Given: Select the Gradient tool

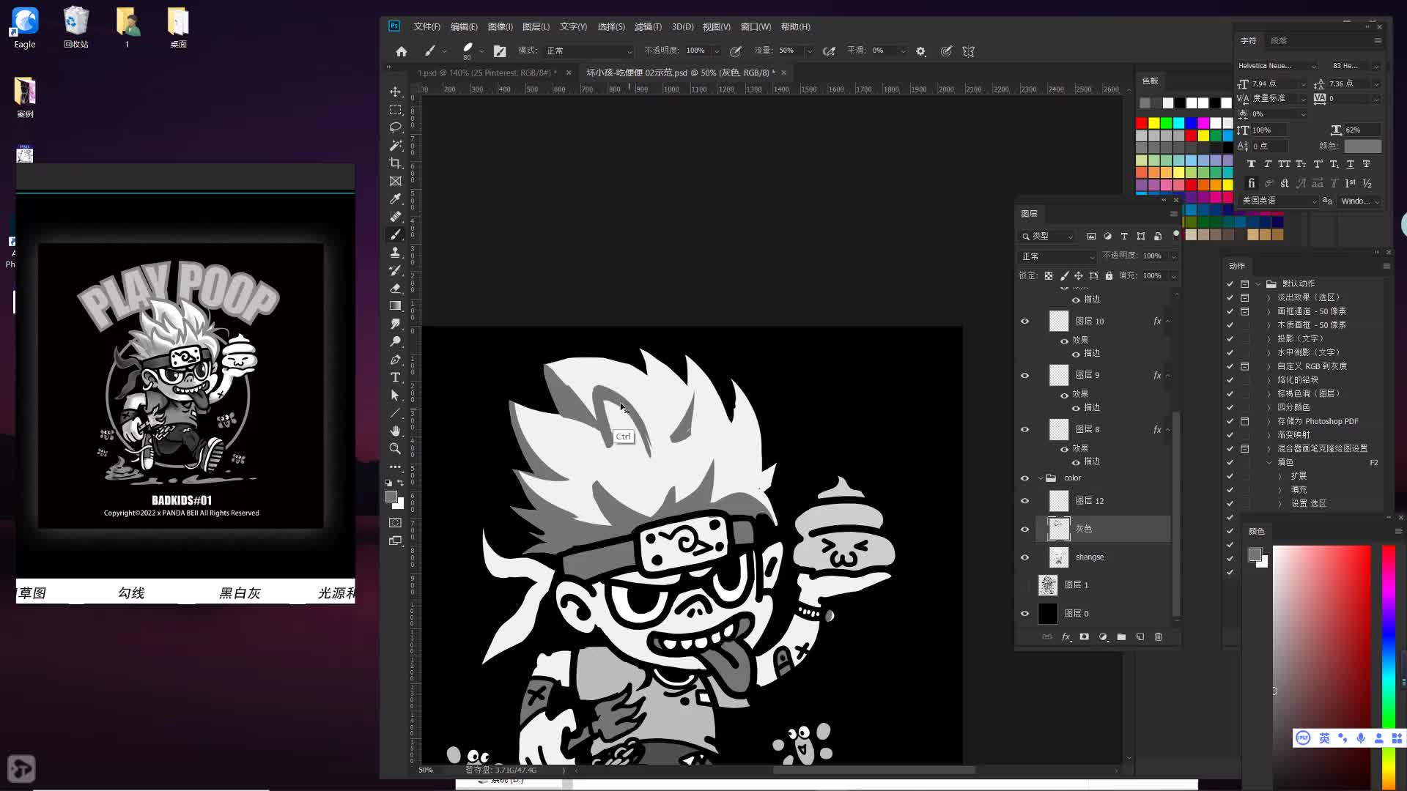Looking at the screenshot, I should pos(395,305).
